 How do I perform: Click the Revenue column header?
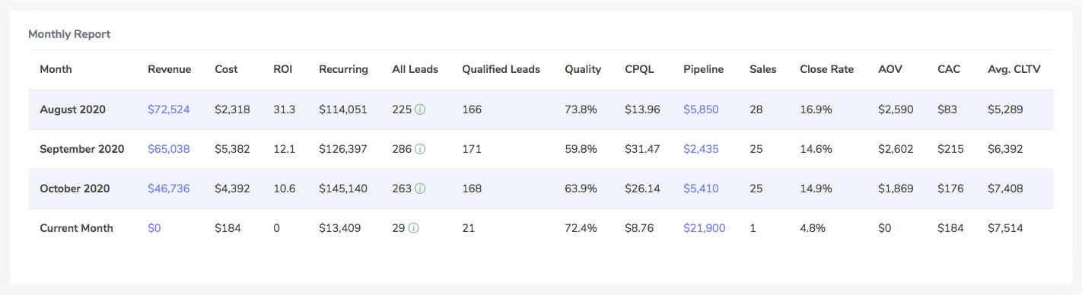[x=170, y=69]
